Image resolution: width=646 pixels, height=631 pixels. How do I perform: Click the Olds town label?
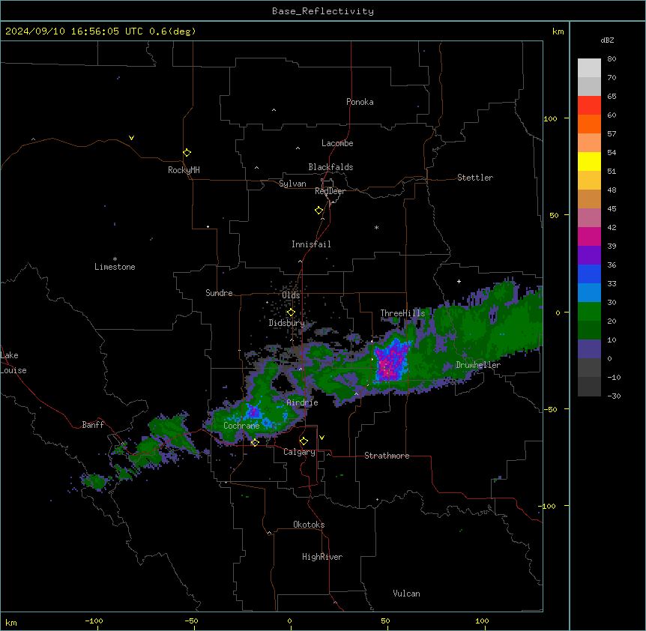[x=291, y=295]
